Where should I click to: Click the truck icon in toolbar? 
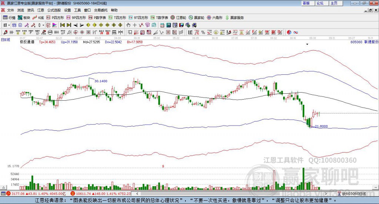(x=194, y=25)
